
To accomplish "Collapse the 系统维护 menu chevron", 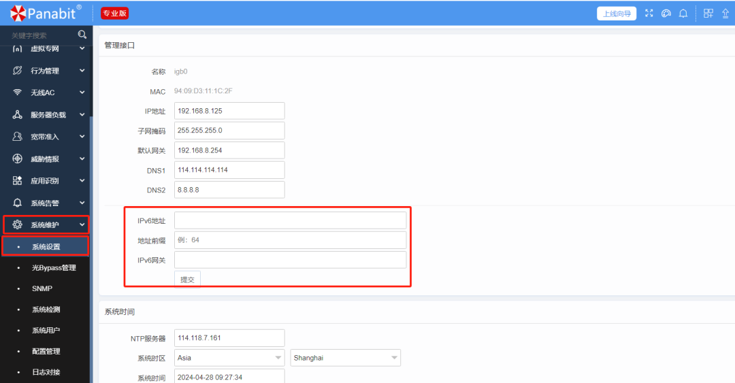I will (x=82, y=224).
